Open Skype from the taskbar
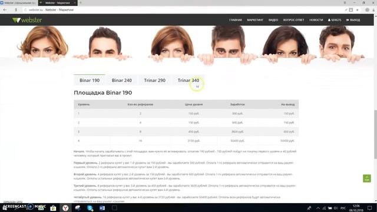This screenshot has height=212, width=377. (x=90, y=208)
